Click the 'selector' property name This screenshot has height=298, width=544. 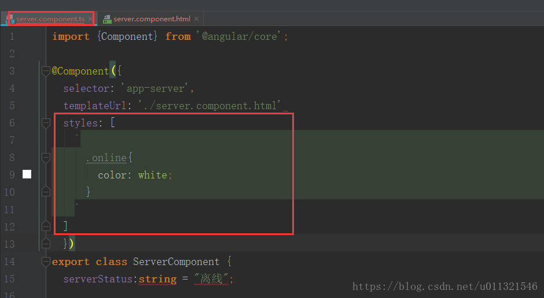pos(86,88)
